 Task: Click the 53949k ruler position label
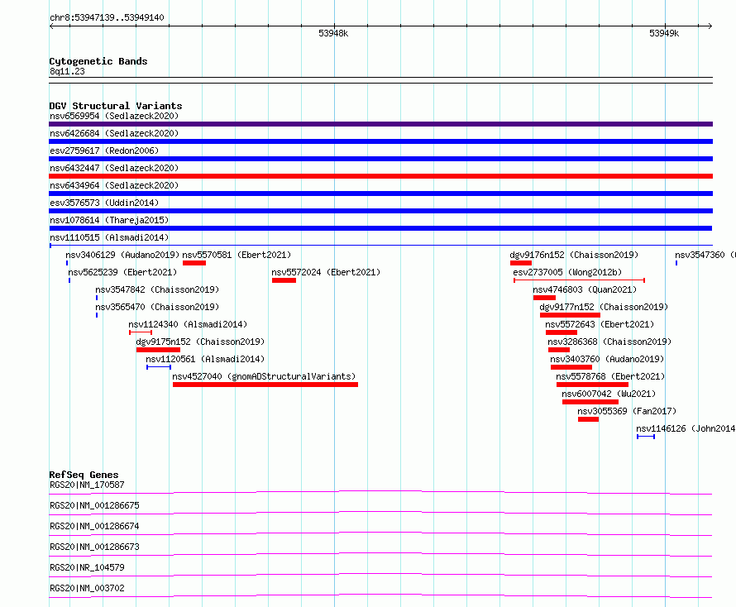[664, 33]
